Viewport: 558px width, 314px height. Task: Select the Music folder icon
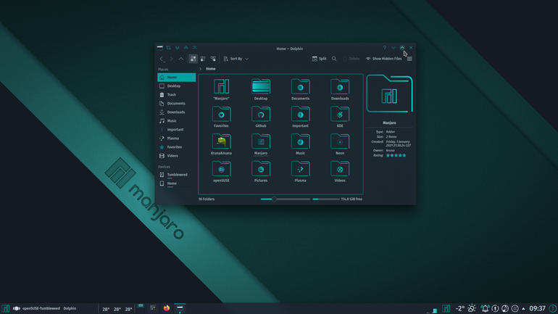point(300,141)
